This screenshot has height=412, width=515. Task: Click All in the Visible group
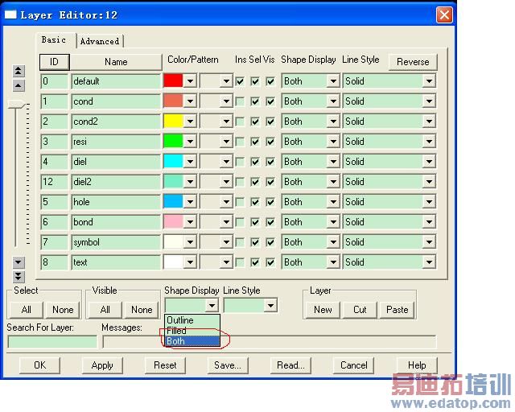pos(105,310)
